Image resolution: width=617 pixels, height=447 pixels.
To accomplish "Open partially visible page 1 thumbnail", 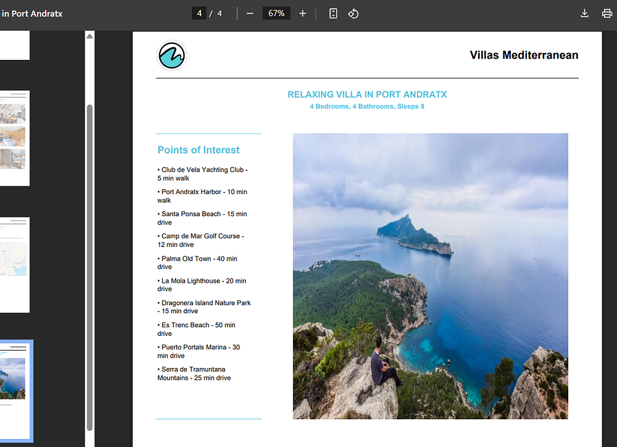I will tap(15, 45).
